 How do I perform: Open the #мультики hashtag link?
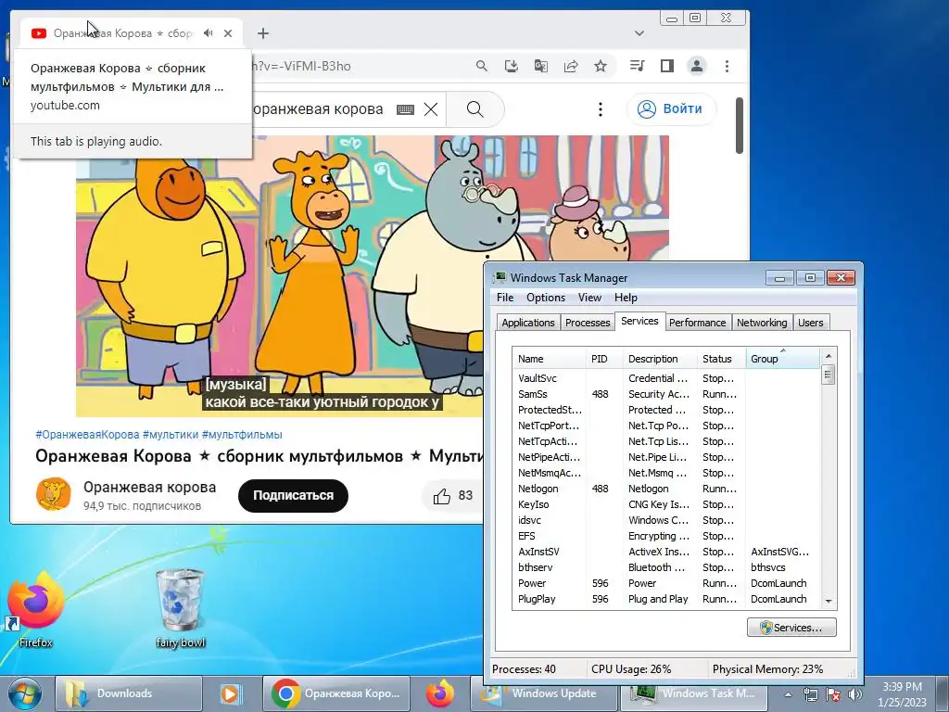click(x=171, y=434)
